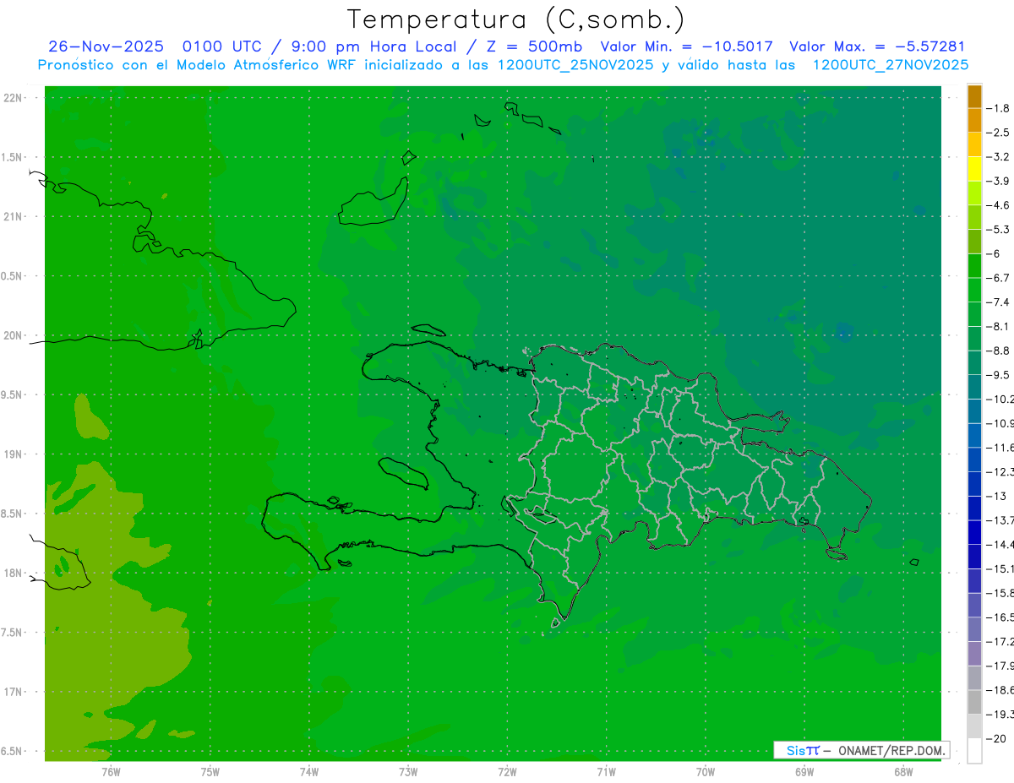Click the '-5.3' legend value
This screenshot has width=1014, height=783.
point(999,229)
